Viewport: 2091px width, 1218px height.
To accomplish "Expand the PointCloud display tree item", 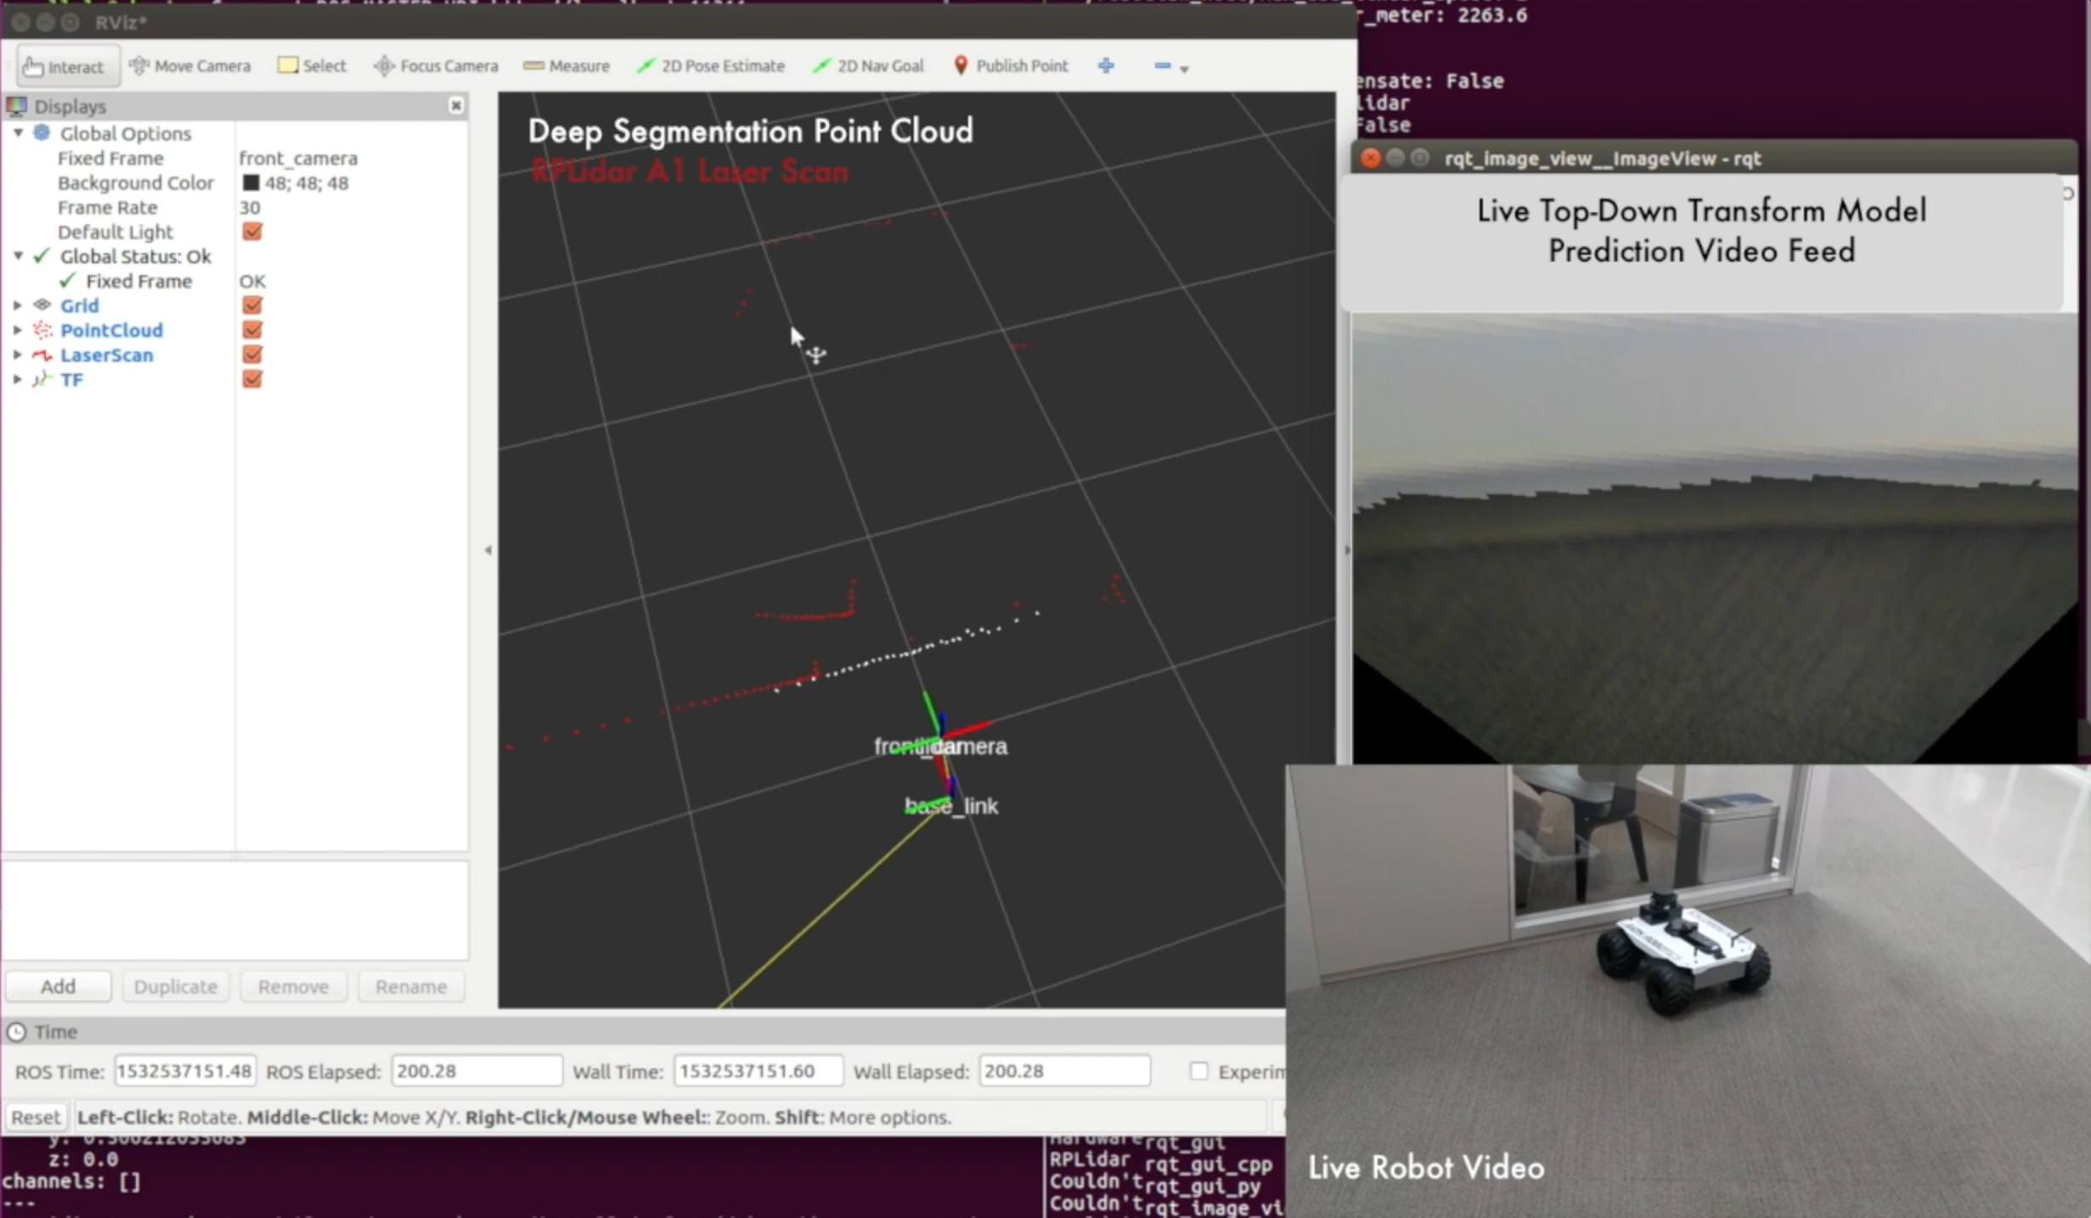I will coord(18,330).
